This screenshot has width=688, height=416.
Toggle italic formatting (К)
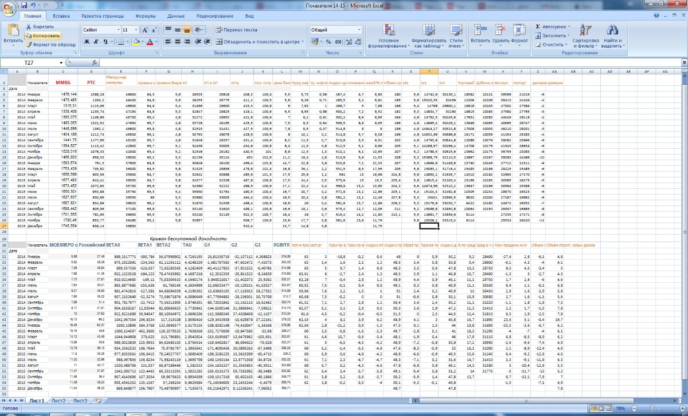[x=97, y=42]
